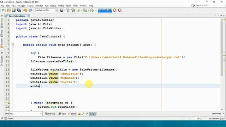Click the Clean and Build icon
Image resolution: width=226 pixels, height=127 pixels.
73,10
